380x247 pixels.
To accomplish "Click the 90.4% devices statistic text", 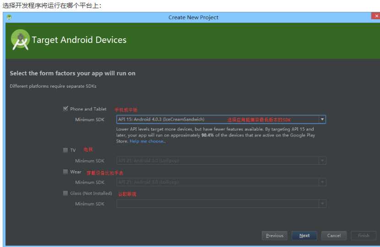I will (x=208, y=135).
